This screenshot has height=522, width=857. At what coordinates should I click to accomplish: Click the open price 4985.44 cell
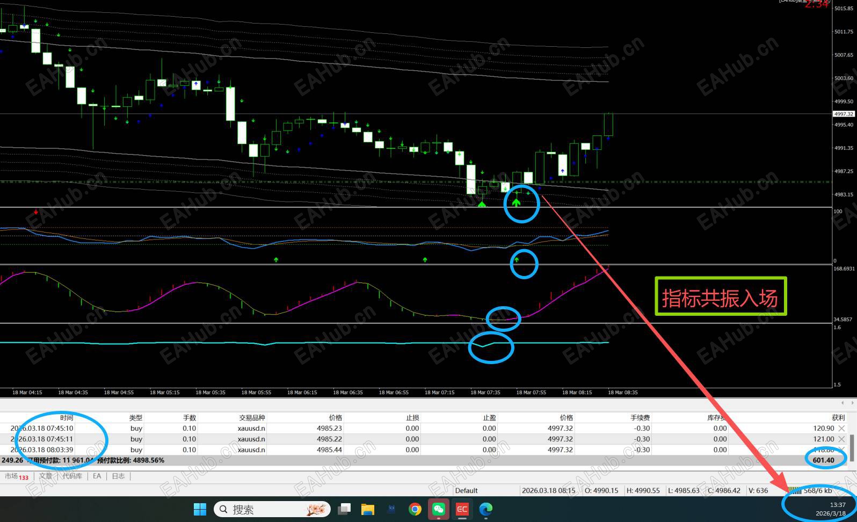point(329,450)
